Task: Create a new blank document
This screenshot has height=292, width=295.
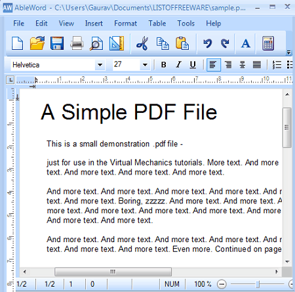Action: pyautogui.click(x=17, y=43)
